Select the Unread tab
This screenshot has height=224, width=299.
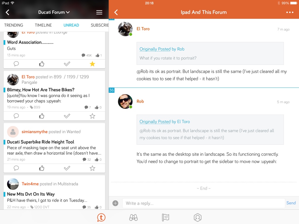point(71,25)
